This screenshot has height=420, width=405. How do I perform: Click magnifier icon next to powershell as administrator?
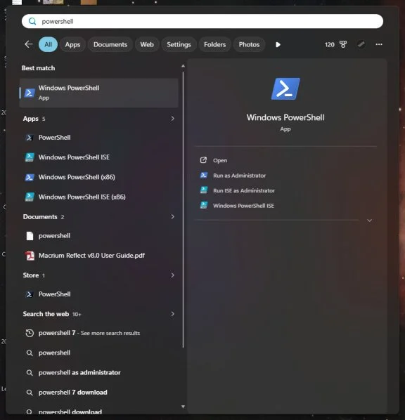click(x=30, y=372)
